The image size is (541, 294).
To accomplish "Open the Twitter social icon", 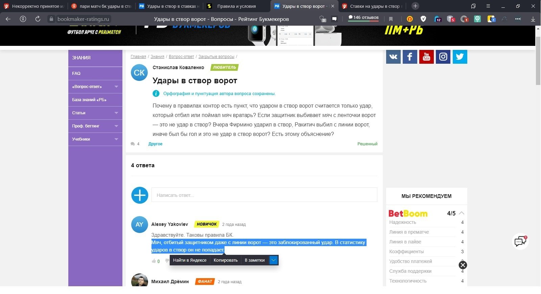I will [460, 57].
